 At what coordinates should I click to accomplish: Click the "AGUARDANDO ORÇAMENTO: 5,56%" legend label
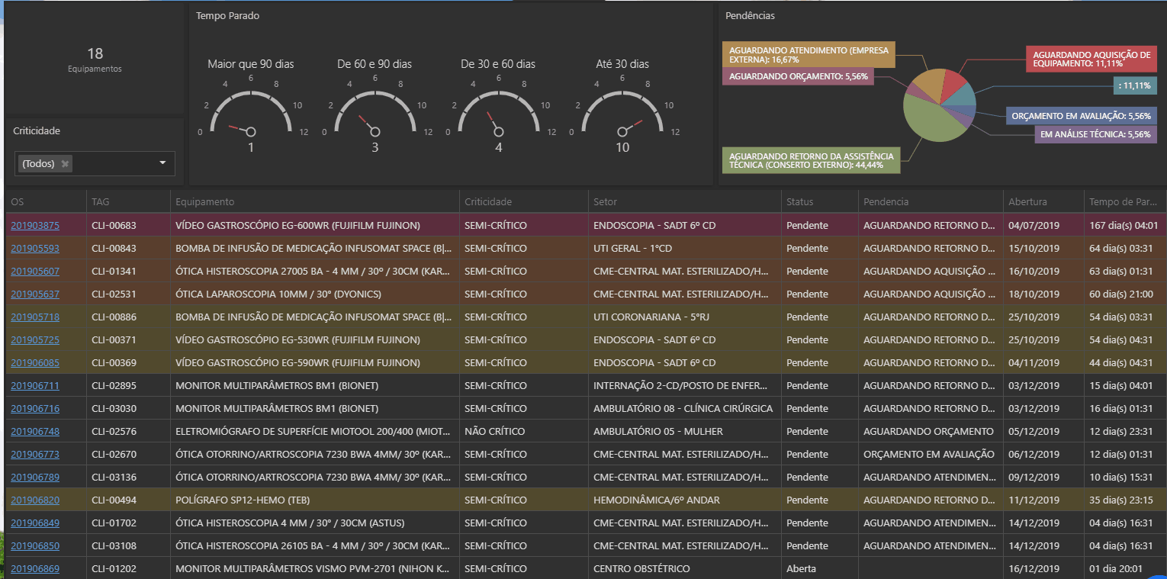pos(797,76)
